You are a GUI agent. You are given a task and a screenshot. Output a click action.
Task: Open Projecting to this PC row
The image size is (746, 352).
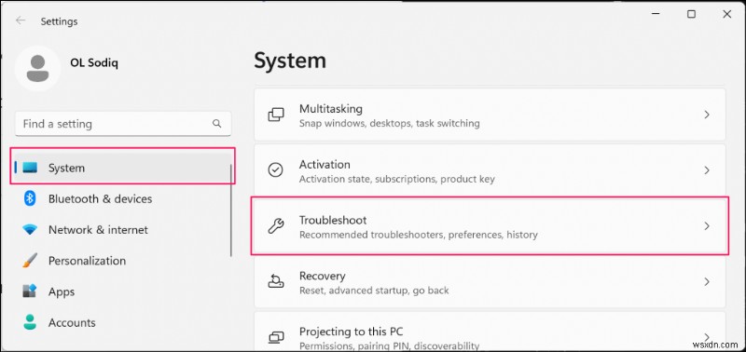(490, 332)
